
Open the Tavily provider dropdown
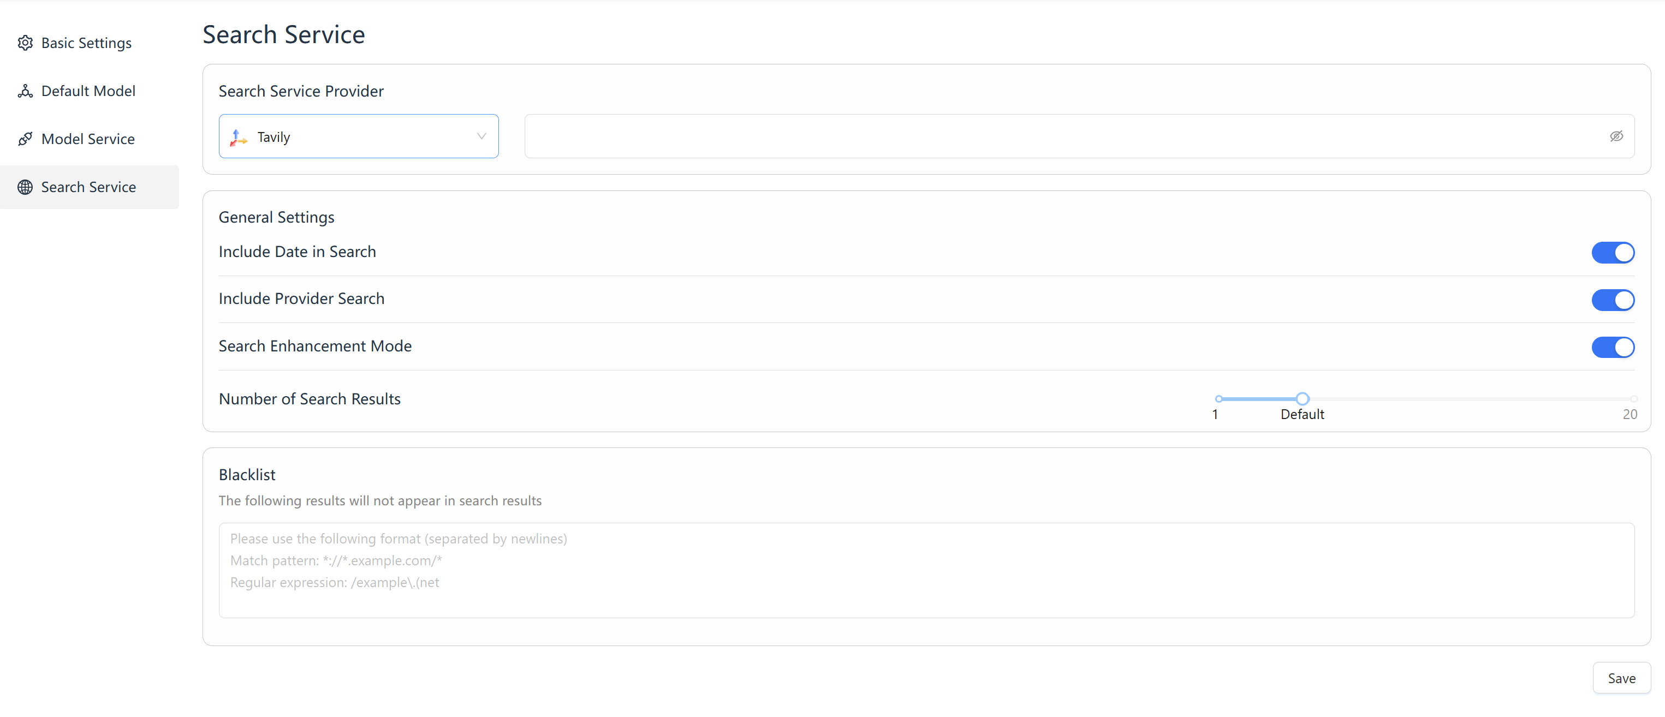coord(359,136)
